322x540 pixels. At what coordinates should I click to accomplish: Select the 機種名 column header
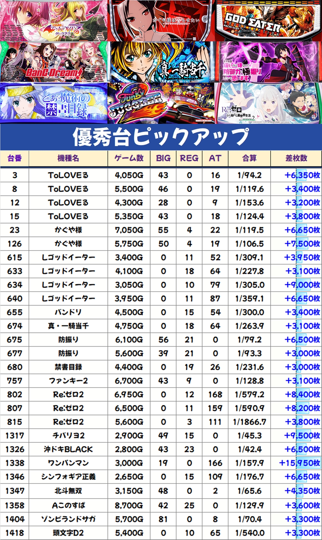coord(68,158)
